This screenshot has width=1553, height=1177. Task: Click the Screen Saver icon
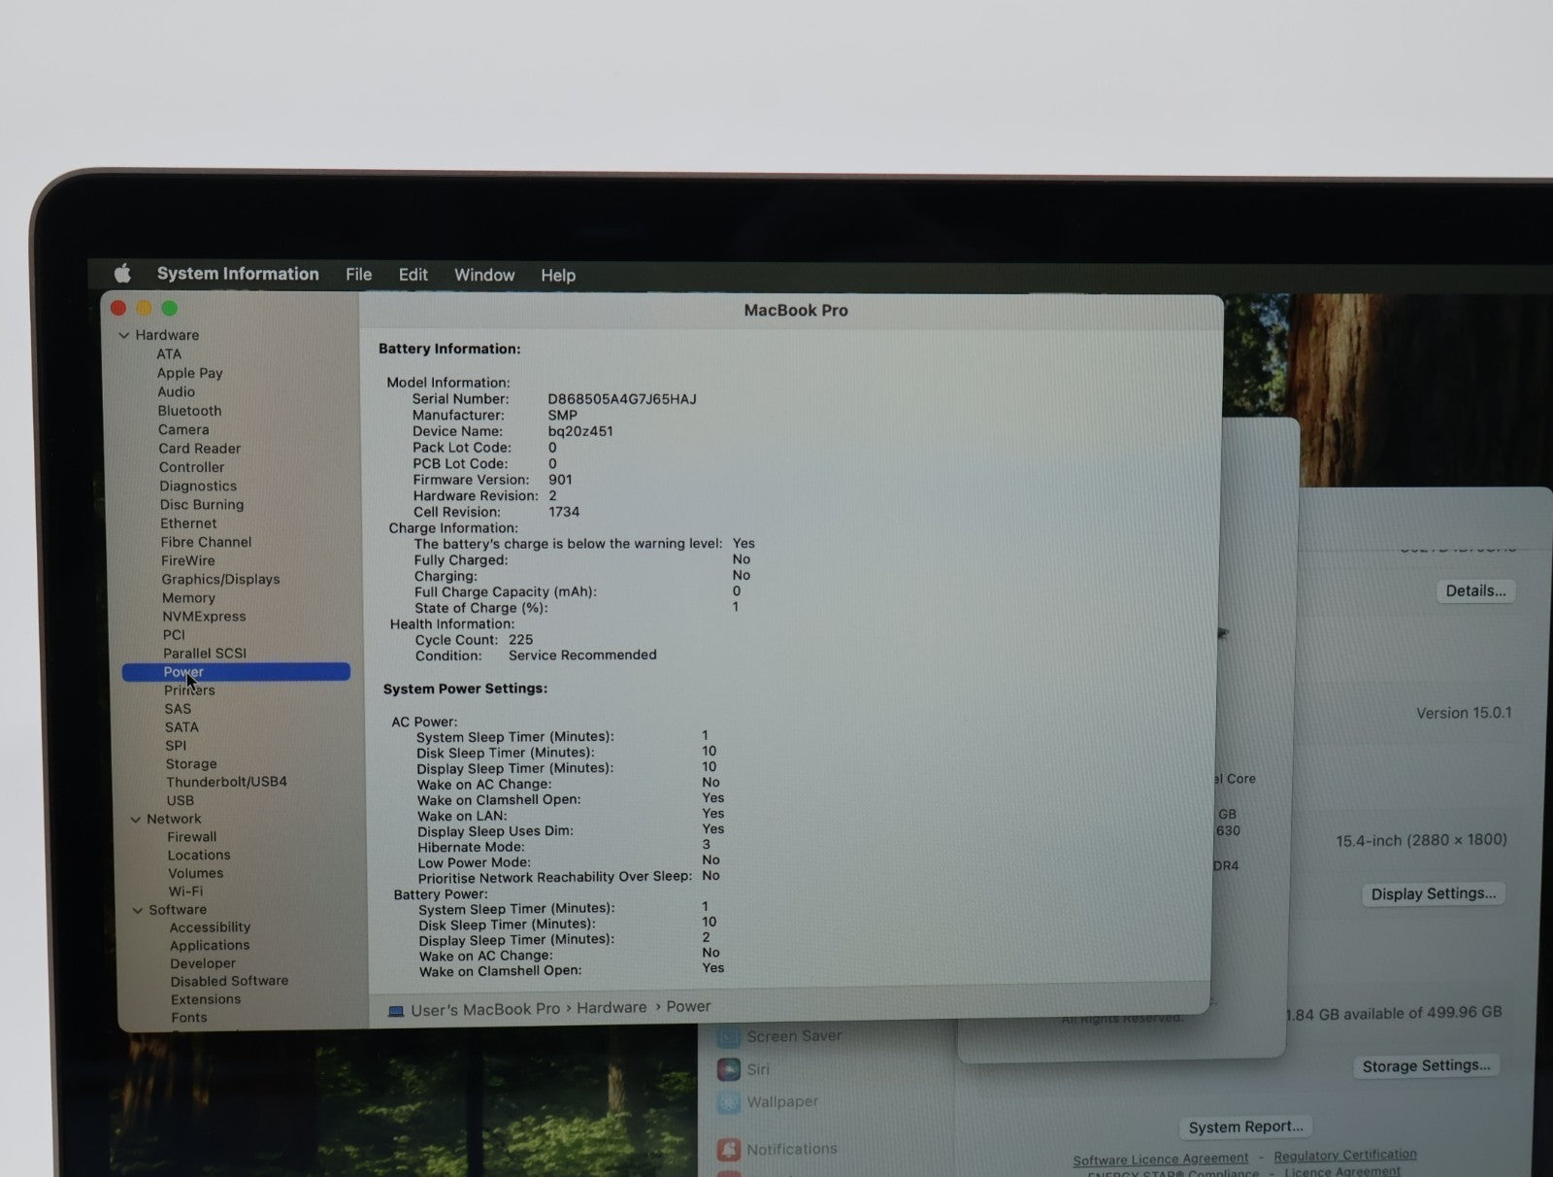pyautogui.click(x=729, y=1036)
